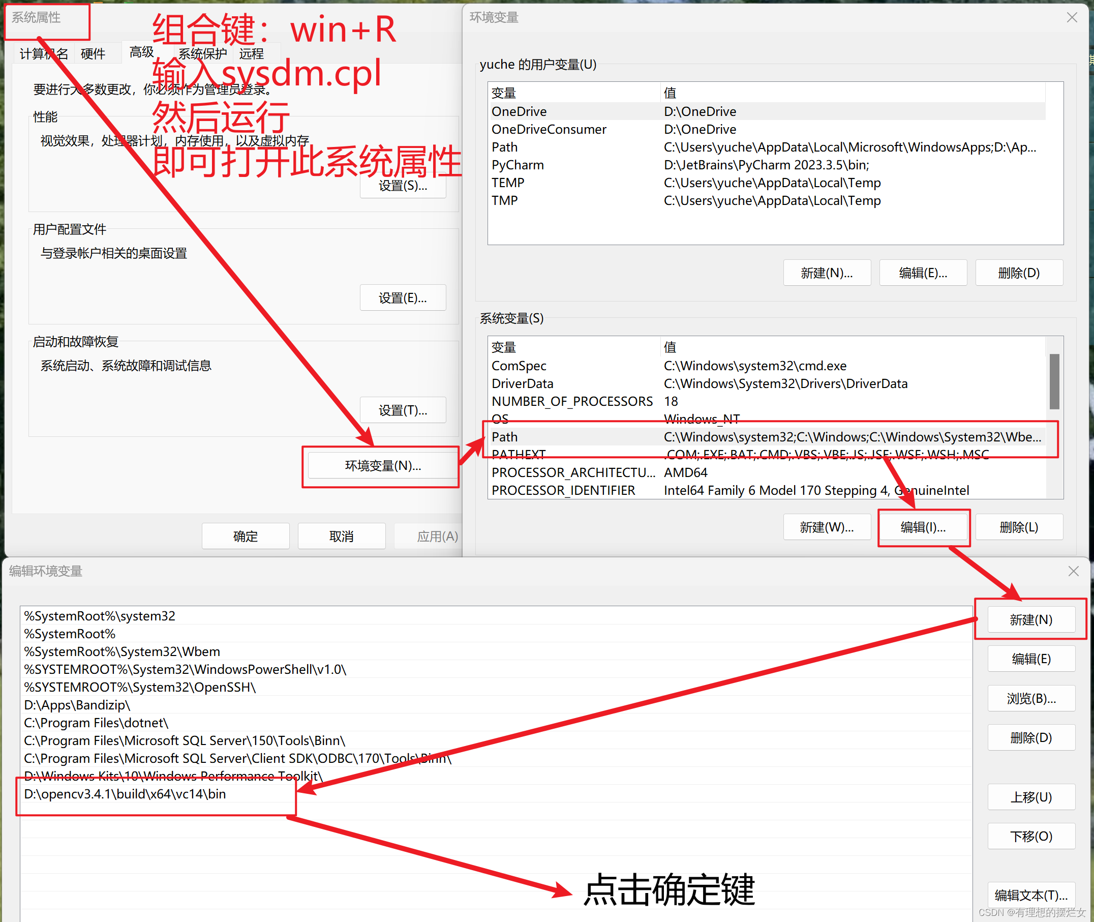This screenshot has height=922, width=1094.
Task: Switch to the 硬件 tab
Action: click(x=94, y=52)
